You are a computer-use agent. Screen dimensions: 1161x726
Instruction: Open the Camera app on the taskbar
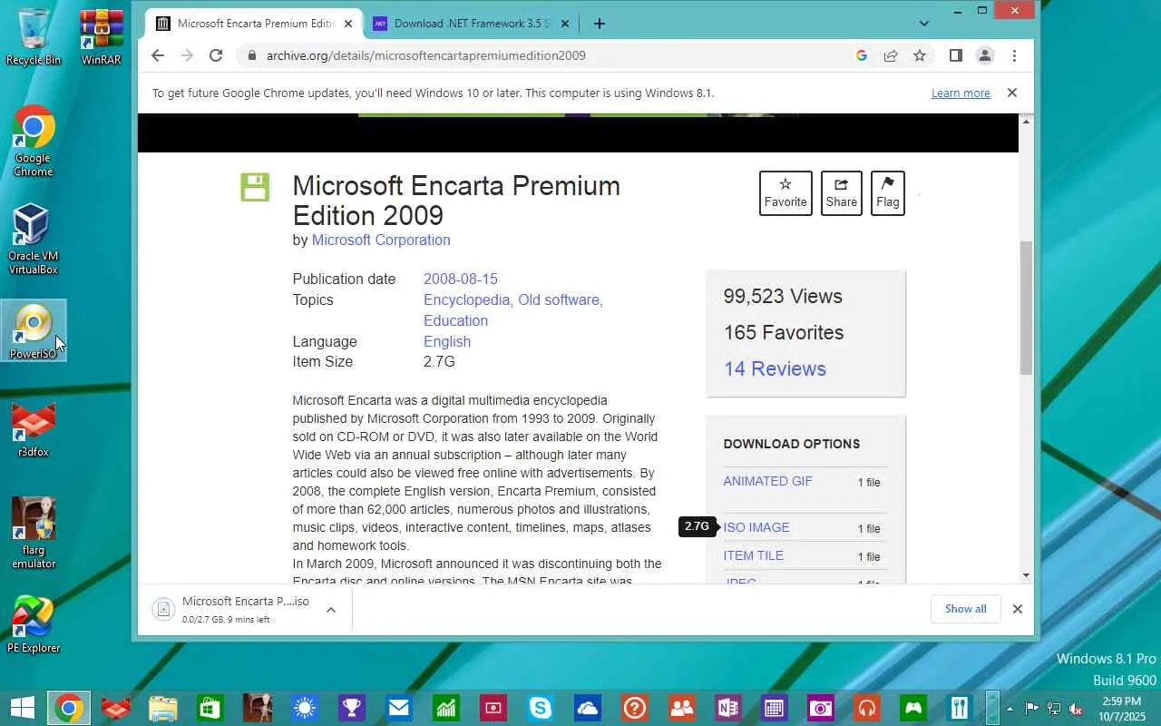click(821, 708)
